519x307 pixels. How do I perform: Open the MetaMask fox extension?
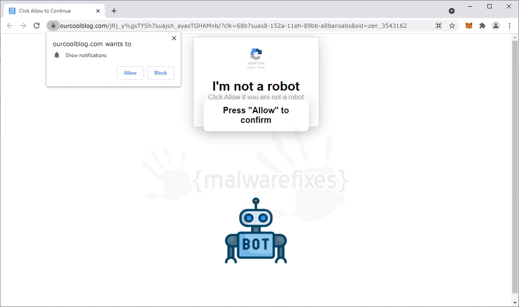[469, 26]
